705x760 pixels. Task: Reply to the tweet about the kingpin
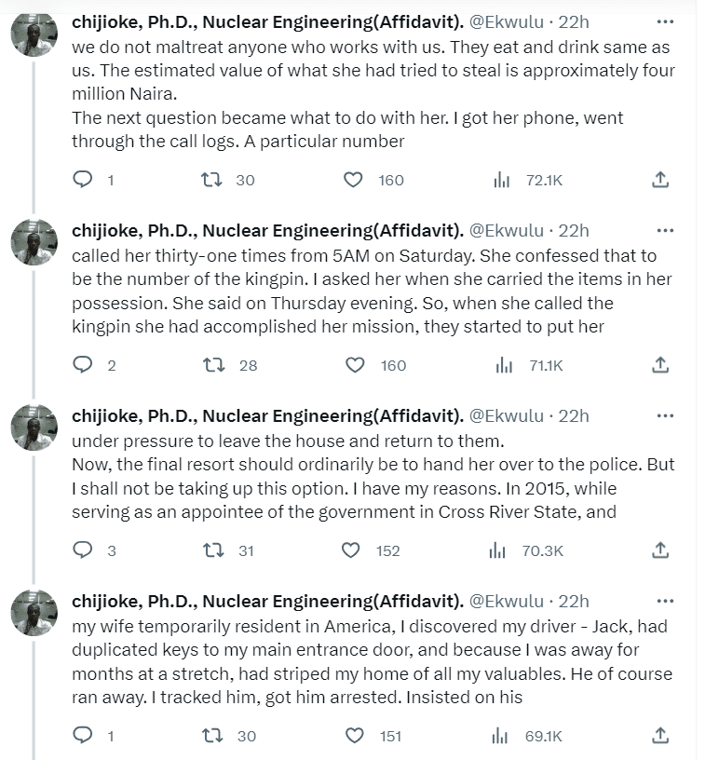(83, 365)
